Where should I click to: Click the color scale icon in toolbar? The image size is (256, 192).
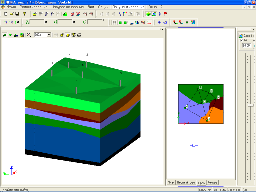click(x=125, y=14)
